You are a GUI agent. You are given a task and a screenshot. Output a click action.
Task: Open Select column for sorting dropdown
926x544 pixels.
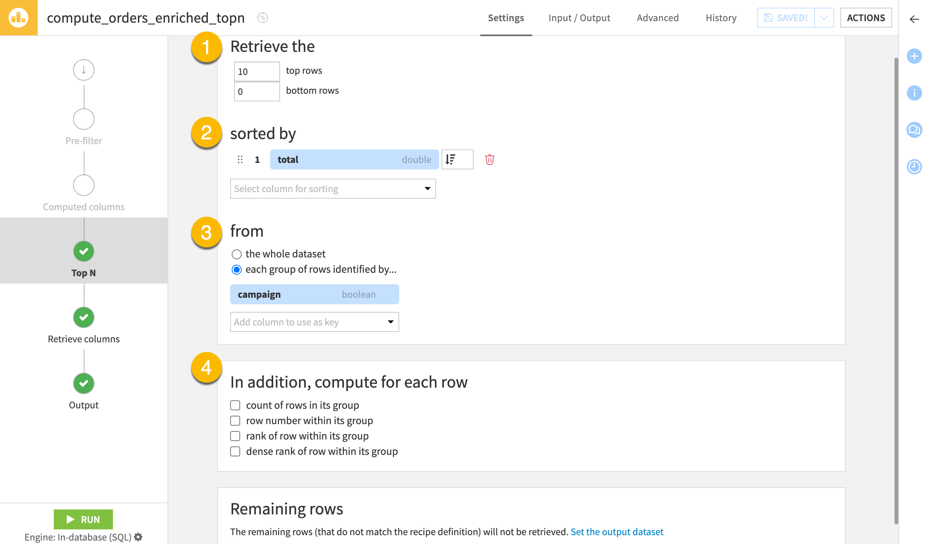click(x=333, y=189)
